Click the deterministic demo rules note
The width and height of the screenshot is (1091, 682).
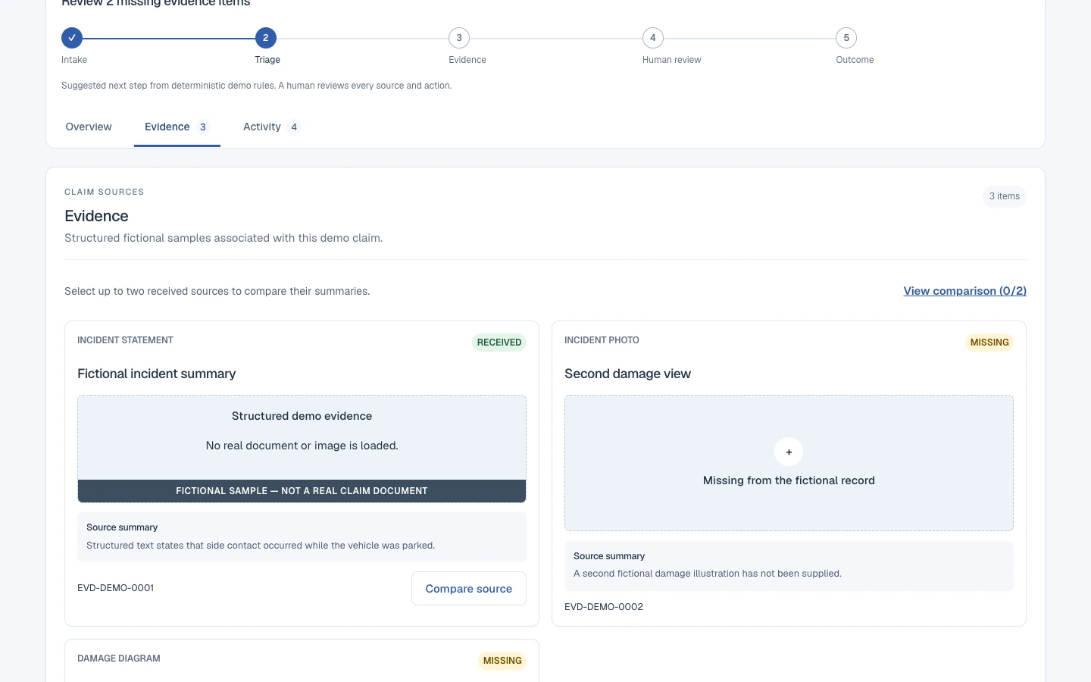click(x=256, y=86)
